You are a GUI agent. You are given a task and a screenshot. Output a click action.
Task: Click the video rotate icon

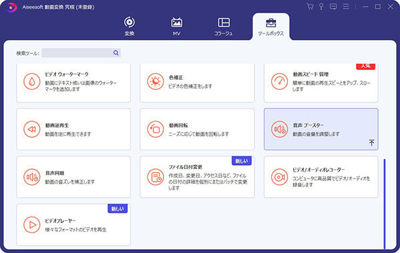pyautogui.click(x=155, y=129)
